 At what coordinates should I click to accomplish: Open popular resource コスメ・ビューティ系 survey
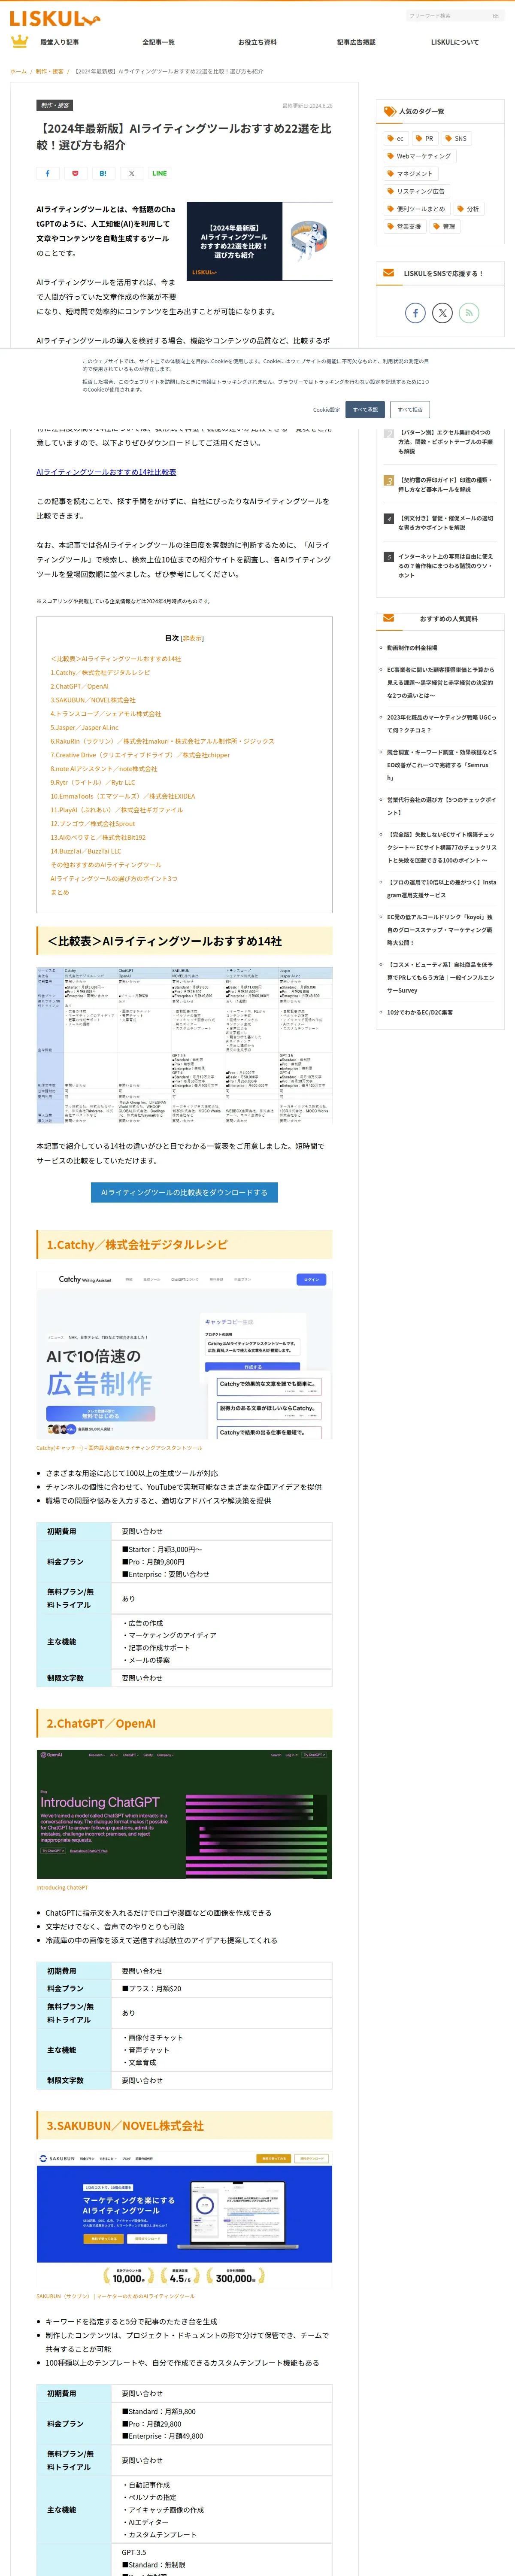pos(441,978)
